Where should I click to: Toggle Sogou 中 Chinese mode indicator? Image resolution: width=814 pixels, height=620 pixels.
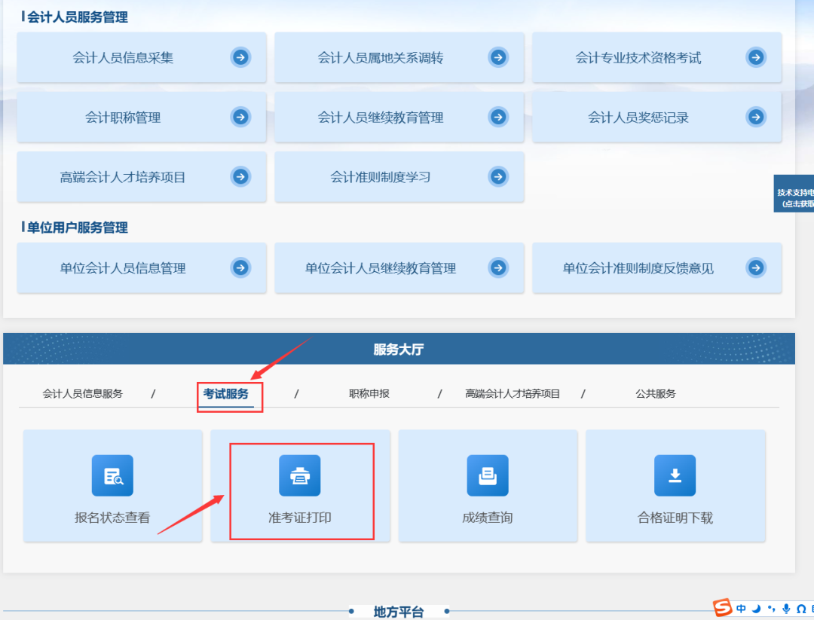(742, 609)
